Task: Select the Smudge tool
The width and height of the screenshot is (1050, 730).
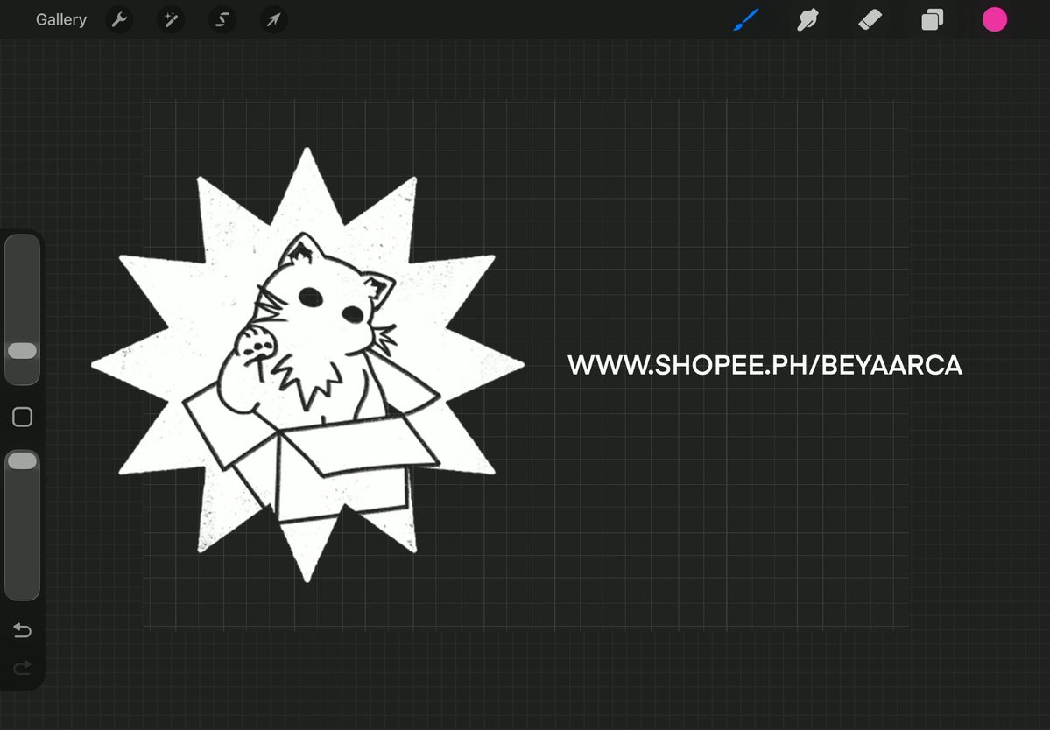Action: (807, 19)
